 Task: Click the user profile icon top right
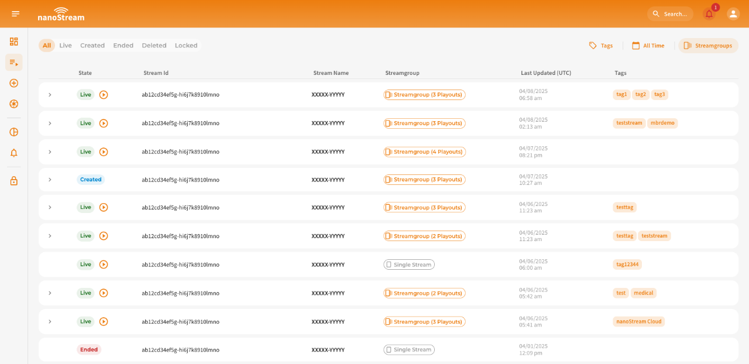(733, 13)
